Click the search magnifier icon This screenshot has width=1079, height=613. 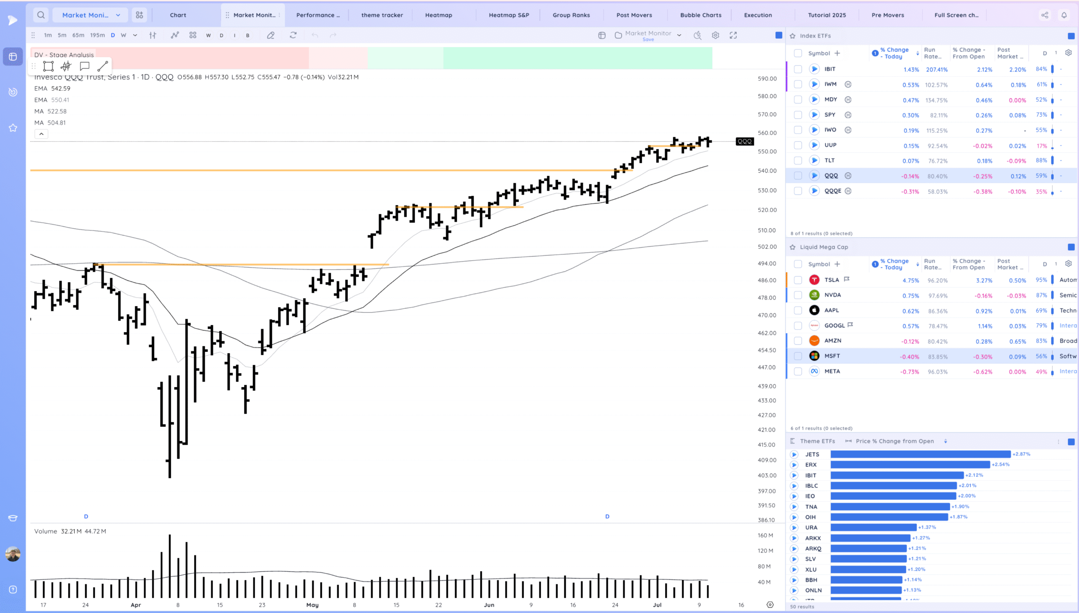coord(41,15)
